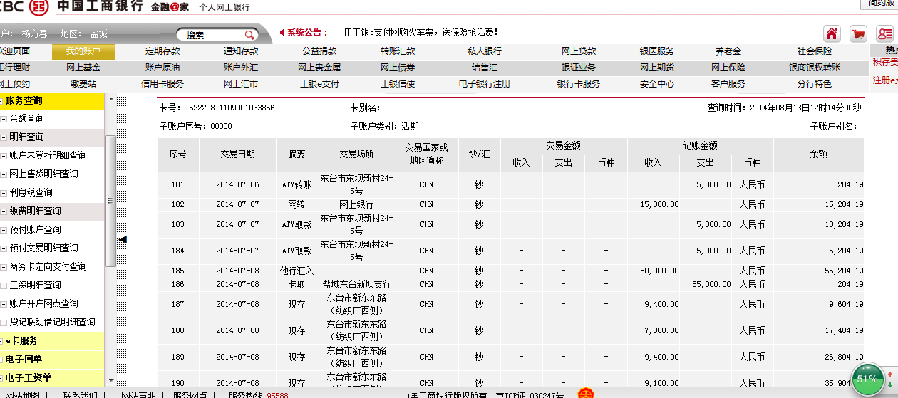Open 工资明细查询 in the sidebar
The width and height of the screenshot is (898, 398).
click(35, 285)
